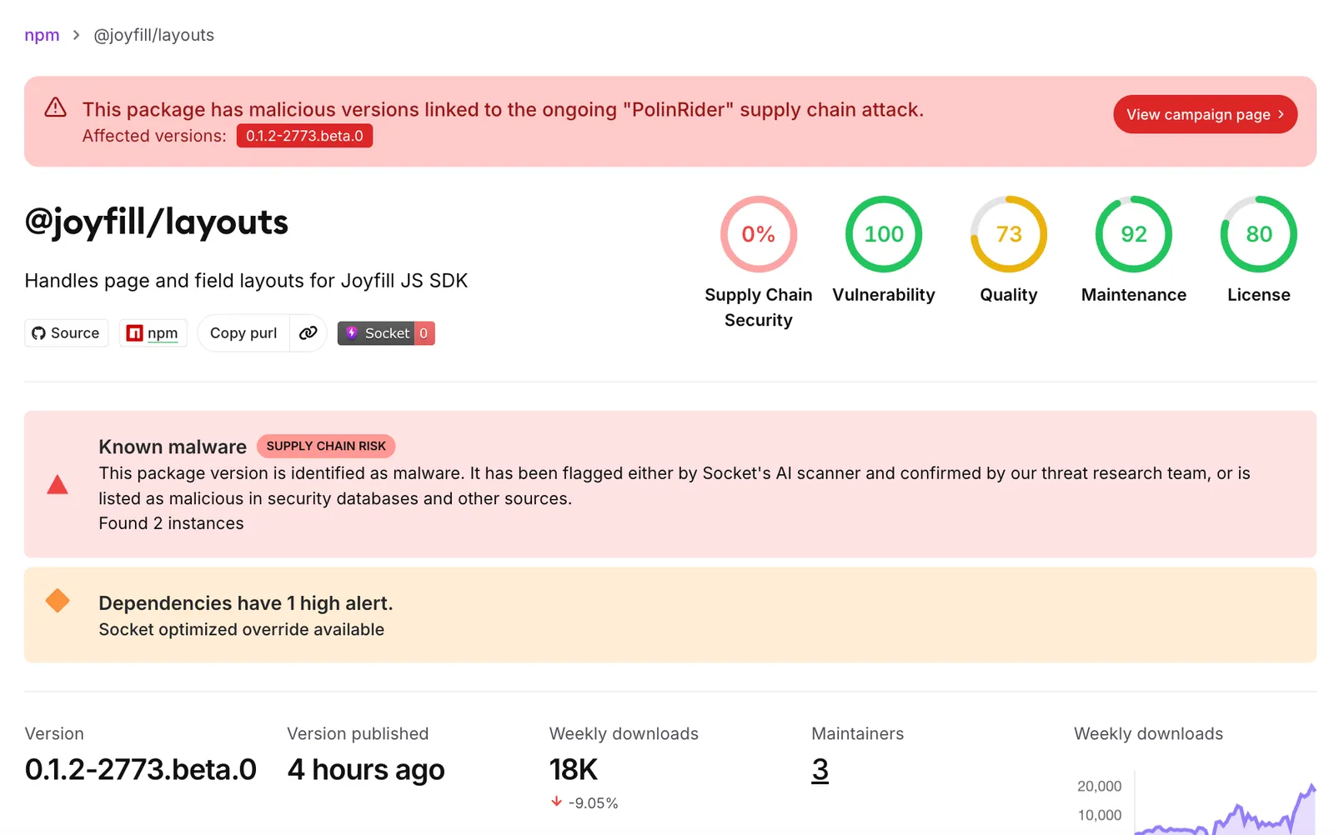Select the Quality 73 score circle
Screen dimensions: 1334x835
pyautogui.click(x=1009, y=234)
